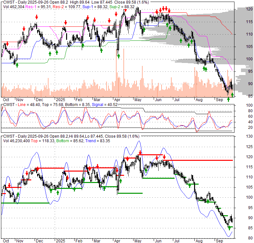
Task: Select the Sup-1 = 88.32 label
Action: 95,7
